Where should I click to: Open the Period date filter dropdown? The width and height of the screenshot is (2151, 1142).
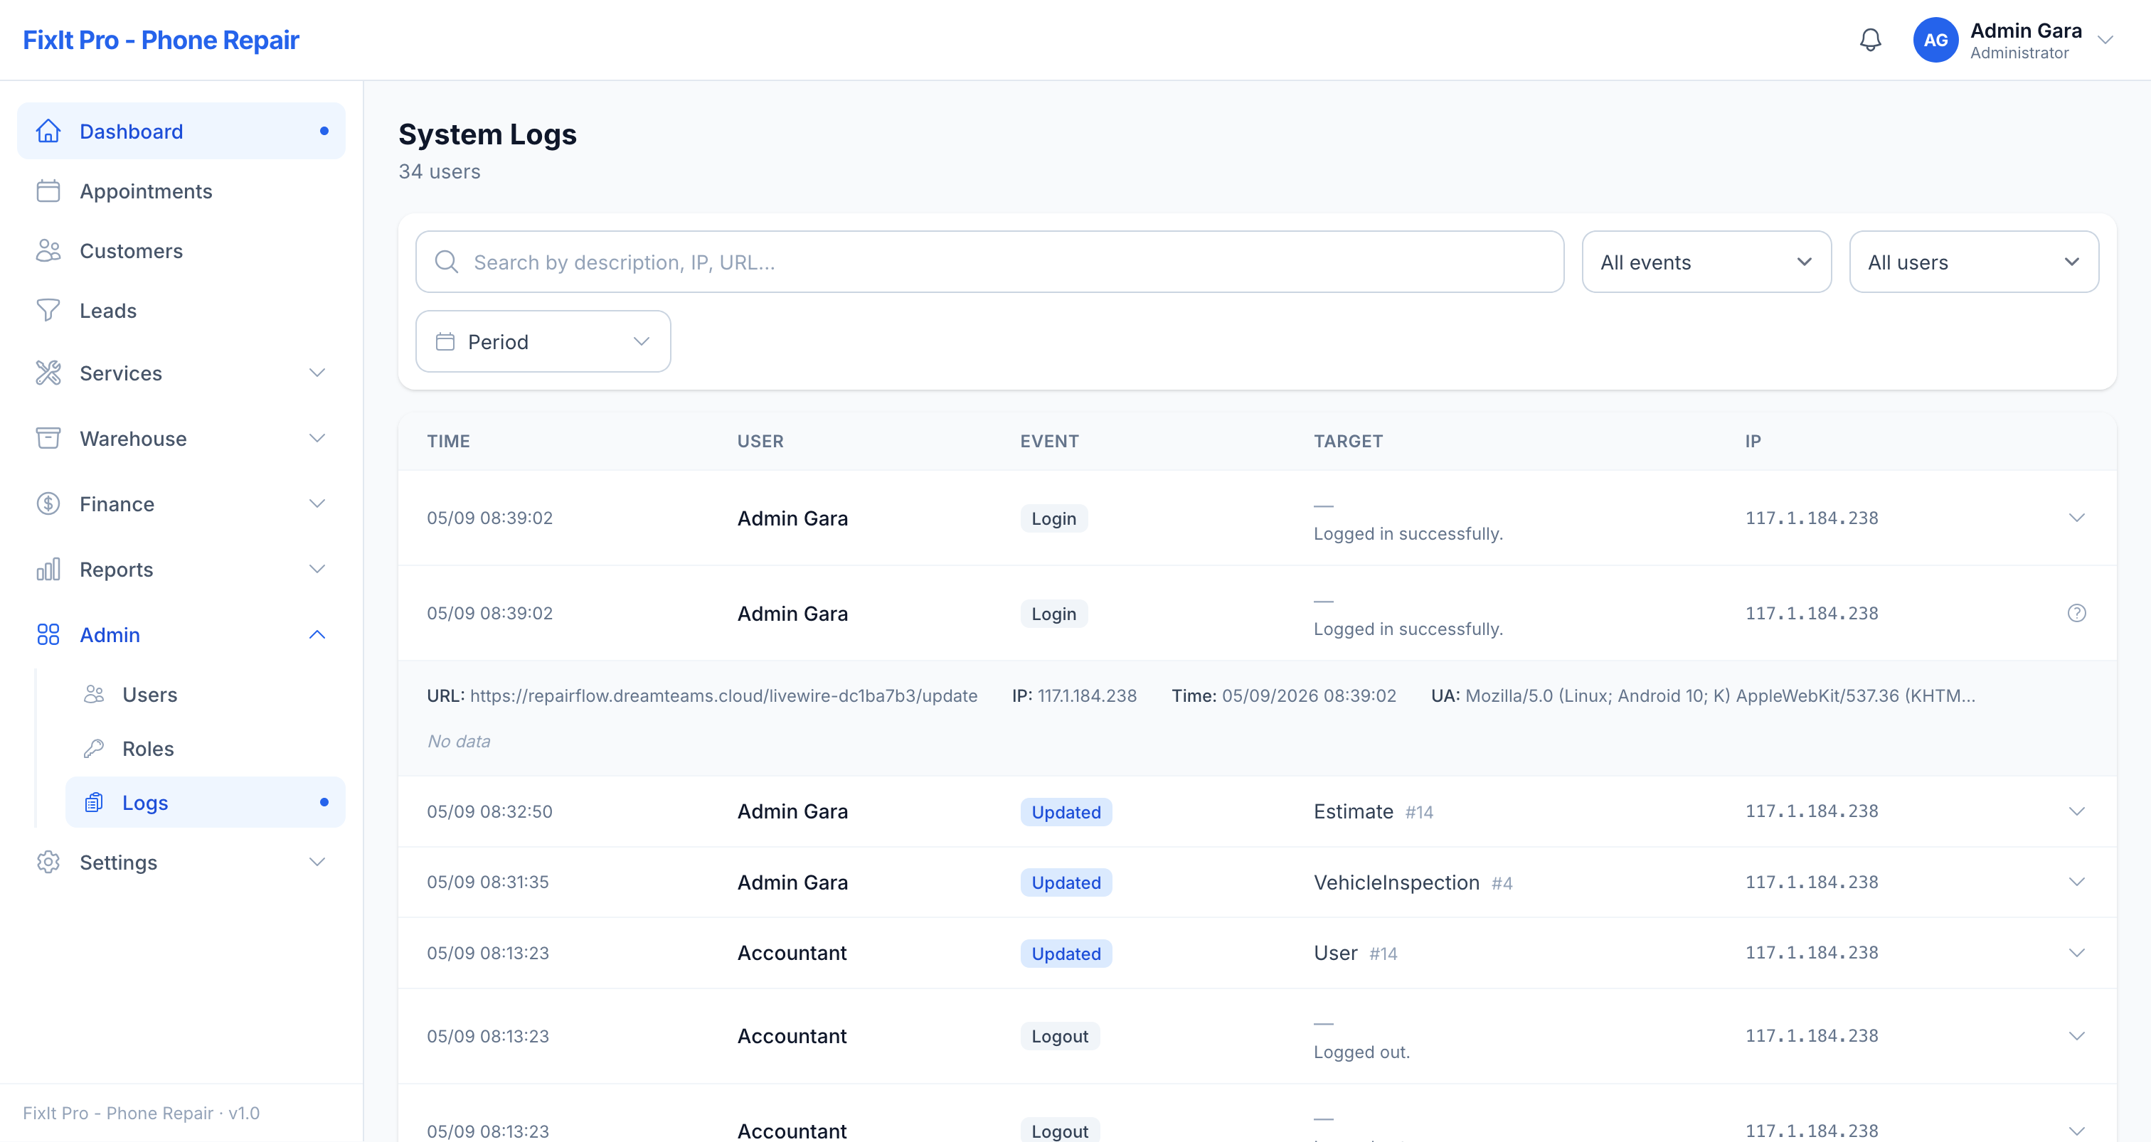pos(543,341)
